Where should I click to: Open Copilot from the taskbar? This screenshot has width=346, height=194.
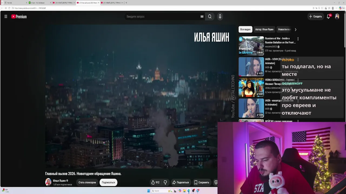click(x=180, y=191)
